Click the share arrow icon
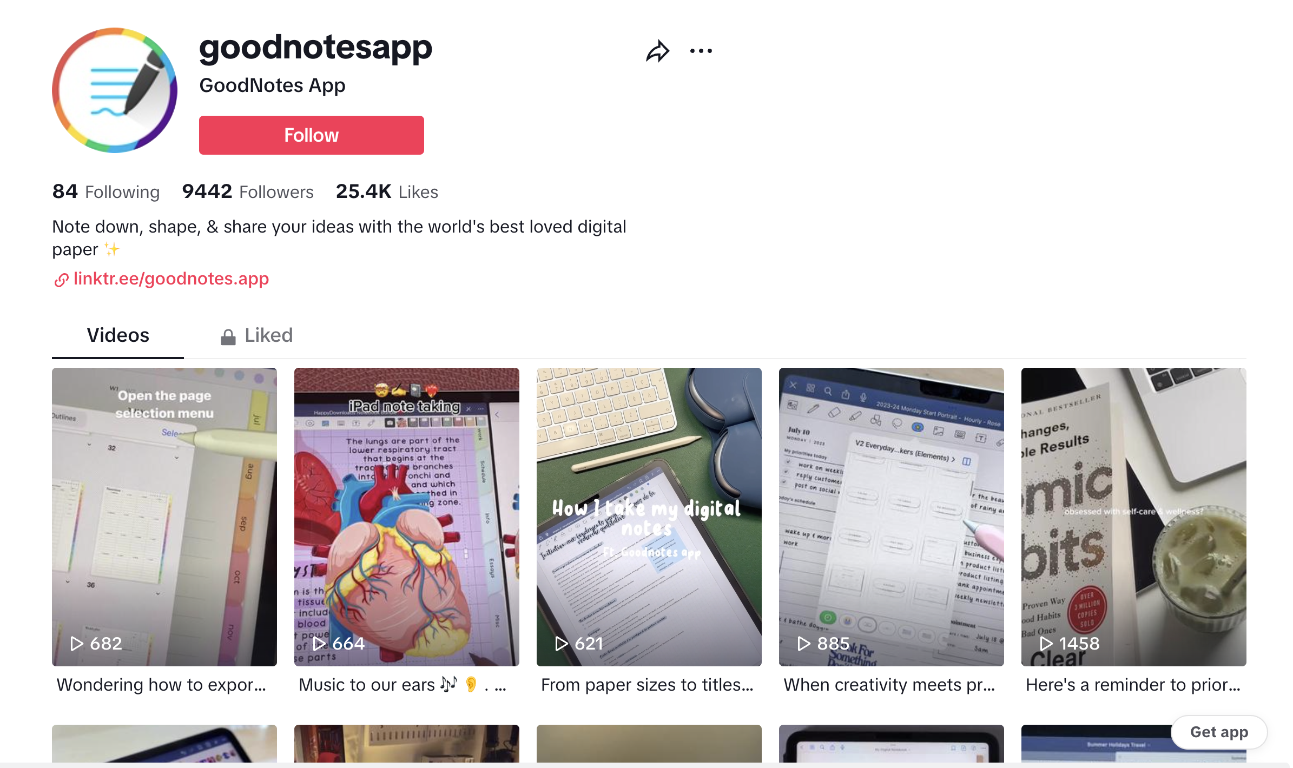Screen dimensions: 1293x768 coord(657,51)
